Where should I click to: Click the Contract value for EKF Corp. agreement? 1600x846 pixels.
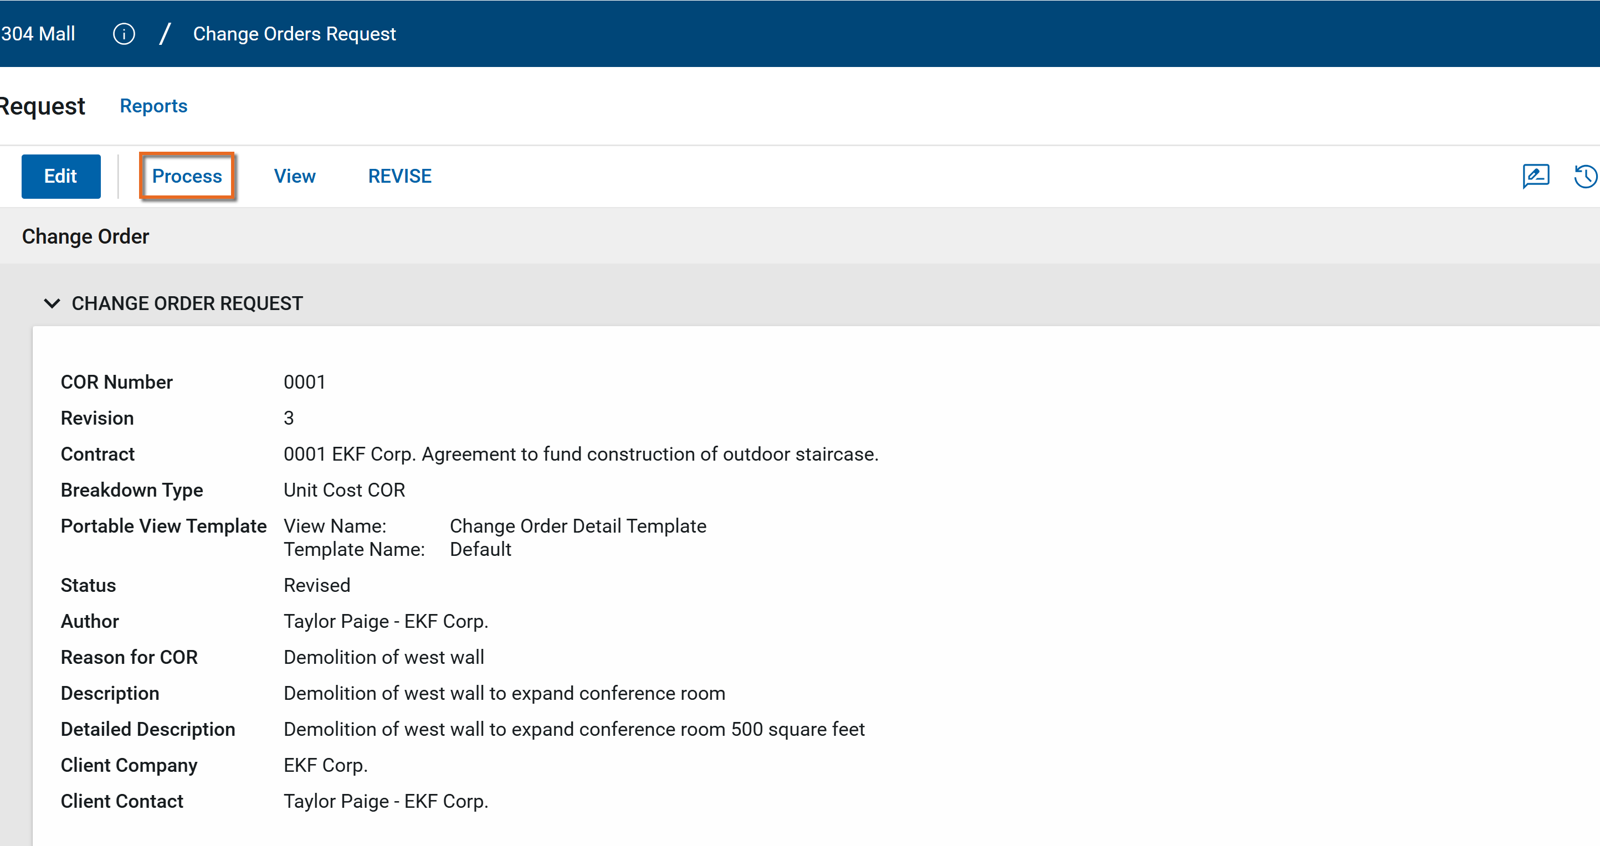click(x=581, y=455)
